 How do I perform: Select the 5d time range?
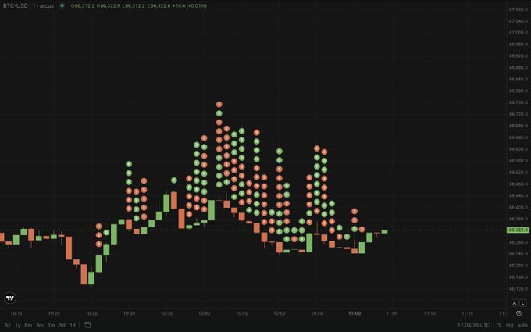coord(62,325)
